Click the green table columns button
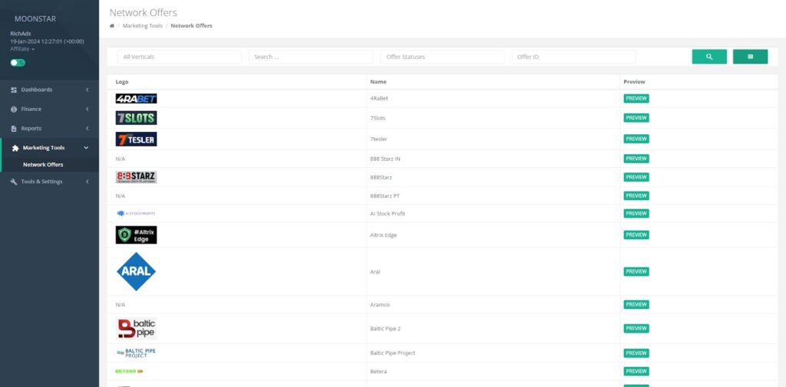Viewport: 786px width, 387px height. tap(750, 57)
